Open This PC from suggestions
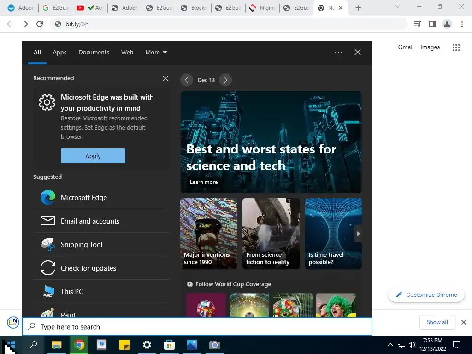 coord(101,291)
